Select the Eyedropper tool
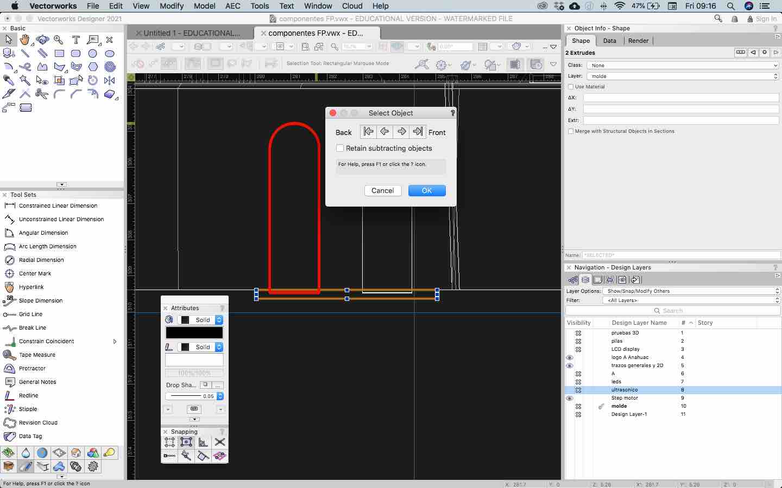This screenshot has height=488, width=782. [8, 80]
